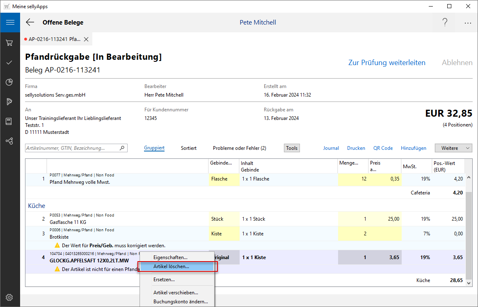Click the shopping cart sidebar icon

(x=9, y=43)
